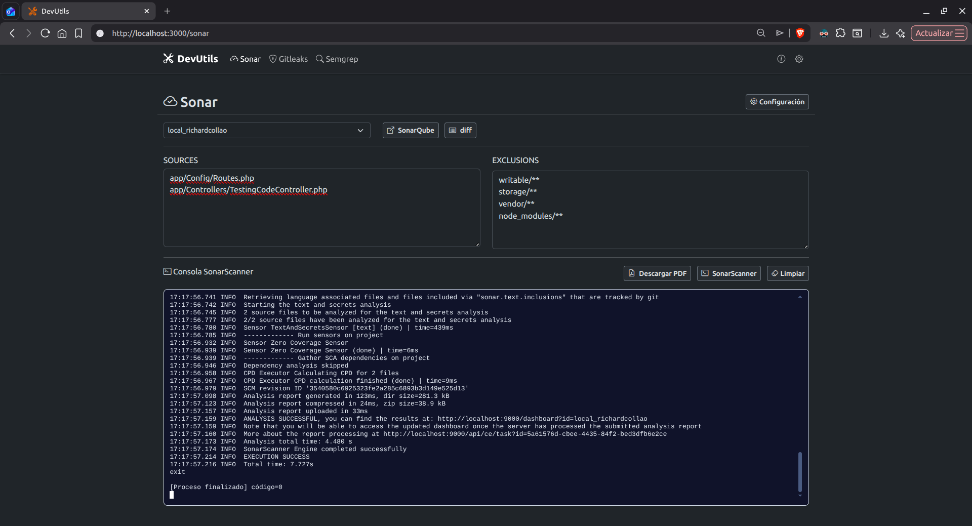This screenshot has height=526, width=972.
Task: Click the 'SonarScanner Engine completed successfully' line
Action: [x=288, y=449]
